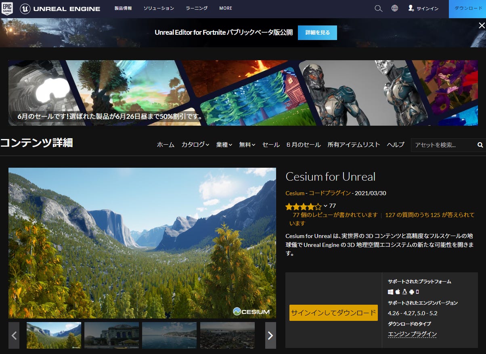The image size is (486, 354).
Task: Expand the star rating breakdown chevron
Action: (x=325, y=206)
